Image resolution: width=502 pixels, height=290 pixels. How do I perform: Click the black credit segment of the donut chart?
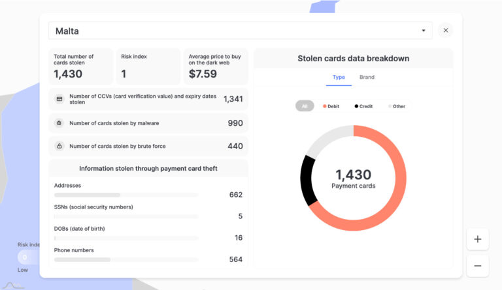click(308, 181)
